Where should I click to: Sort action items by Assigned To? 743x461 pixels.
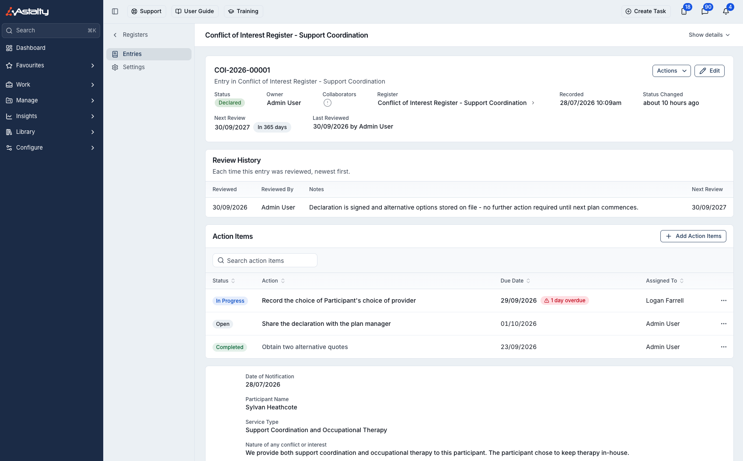click(x=665, y=281)
